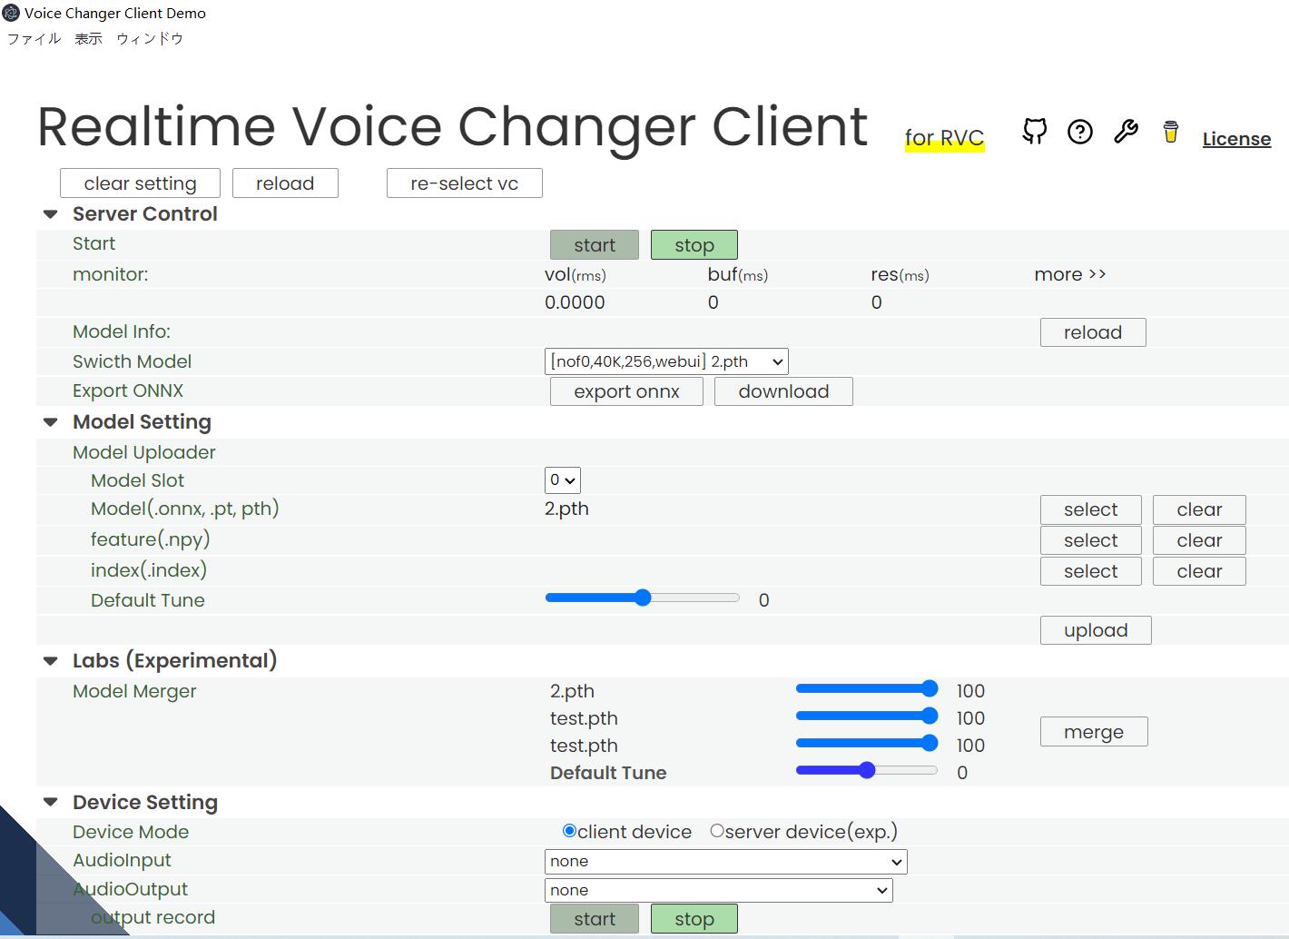Viewport: 1289px width, 939px height.
Task: Click the wrench tools icon
Action: (1126, 132)
